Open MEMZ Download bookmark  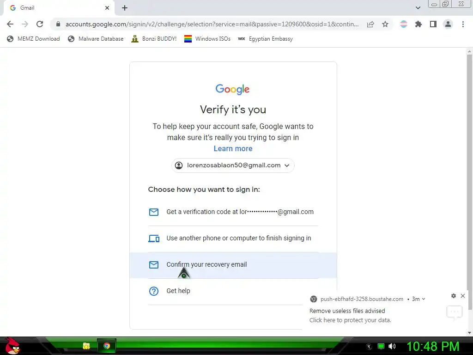(33, 39)
